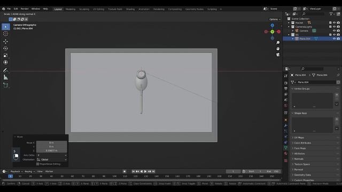Open Render properties tab icon
Screen dimensions: 342x192
(x=286, y=83)
